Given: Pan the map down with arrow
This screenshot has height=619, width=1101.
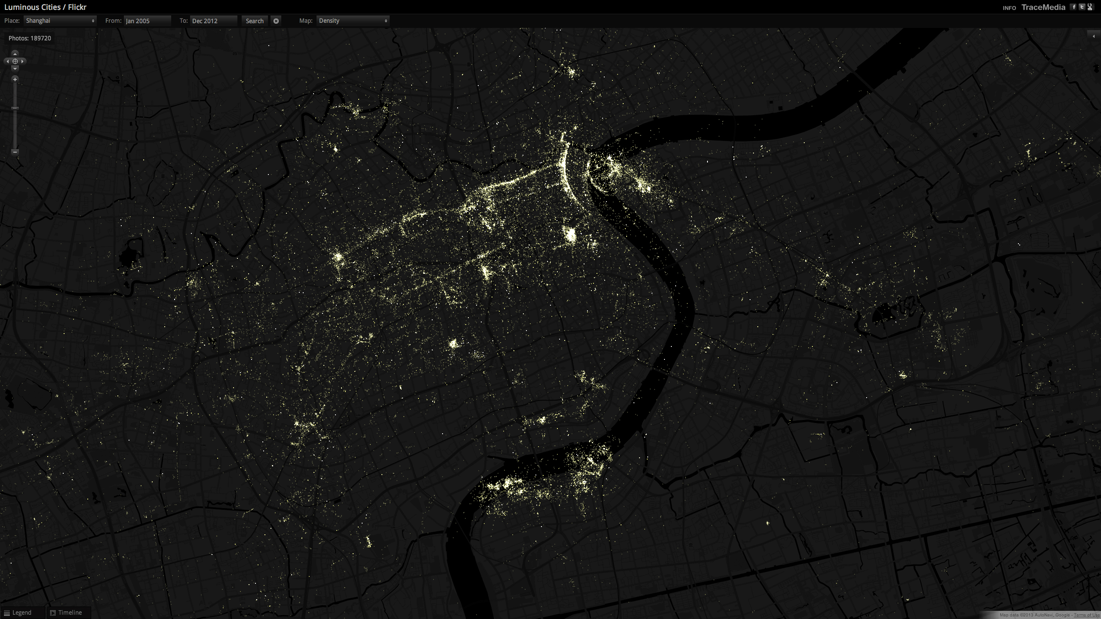Looking at the screenshot, I should 15,69.
